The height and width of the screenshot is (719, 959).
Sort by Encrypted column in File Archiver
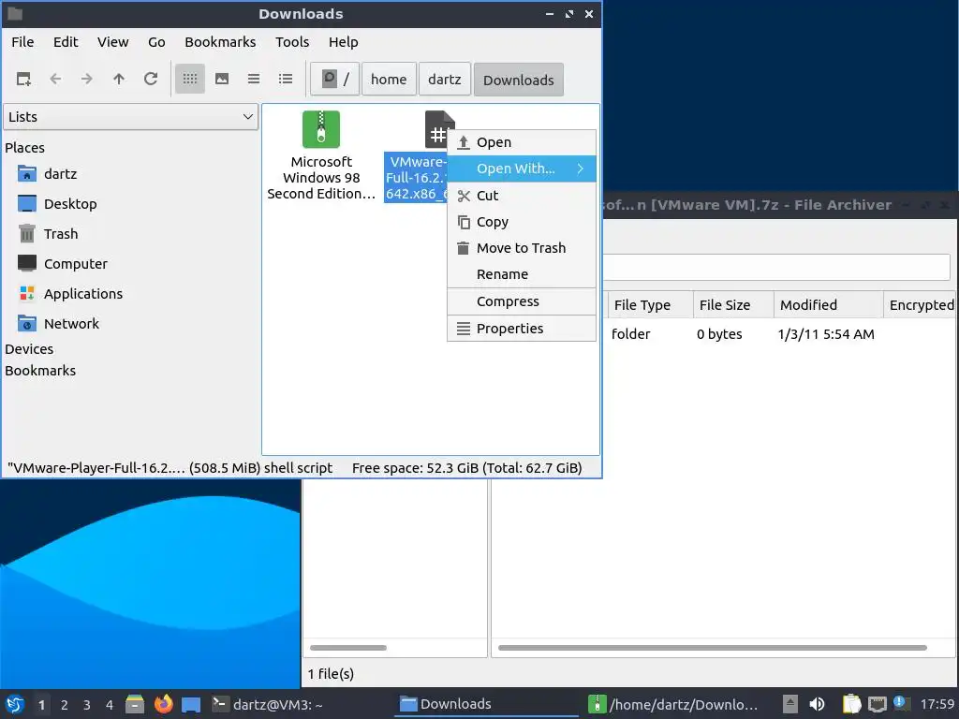(x=922, y=305)
